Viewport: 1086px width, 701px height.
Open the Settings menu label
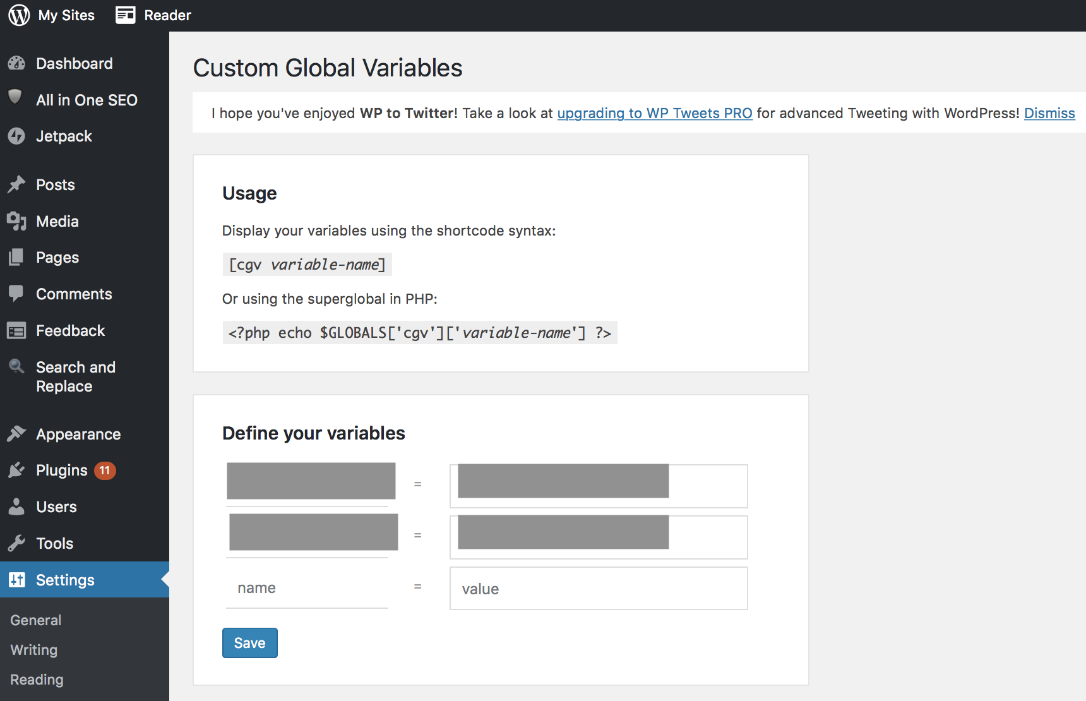coord(65,580)
